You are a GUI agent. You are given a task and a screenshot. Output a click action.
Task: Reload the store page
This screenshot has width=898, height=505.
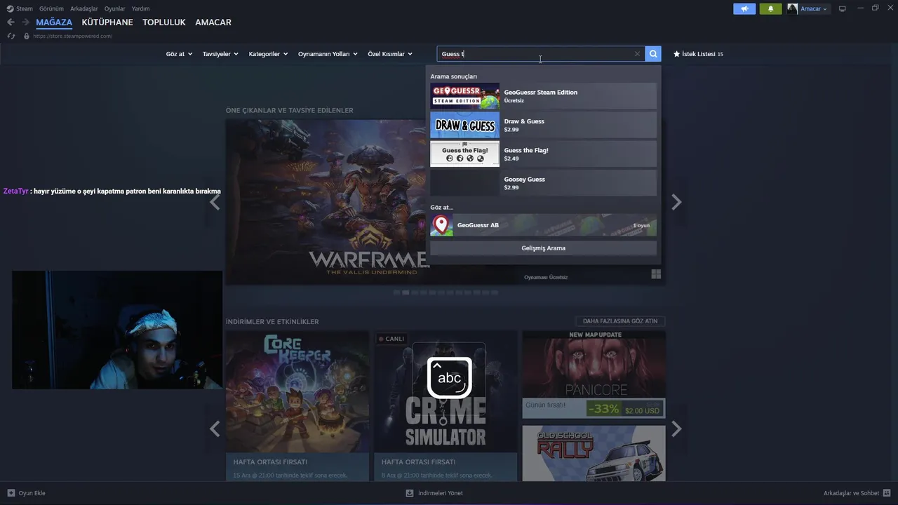pos(11,36)
